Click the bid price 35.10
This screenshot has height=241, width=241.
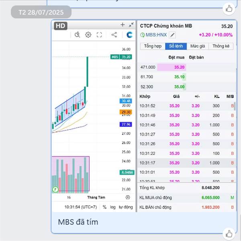[179, 77]
